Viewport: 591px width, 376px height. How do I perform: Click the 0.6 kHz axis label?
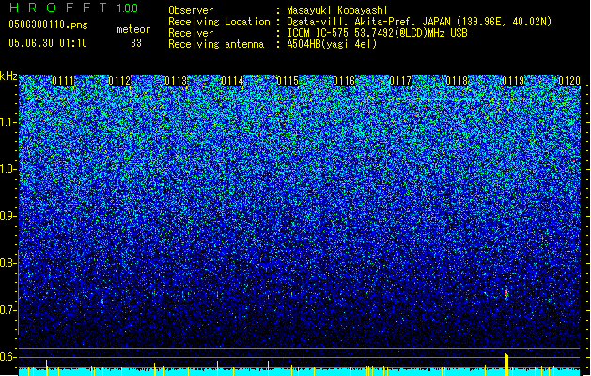8,357
